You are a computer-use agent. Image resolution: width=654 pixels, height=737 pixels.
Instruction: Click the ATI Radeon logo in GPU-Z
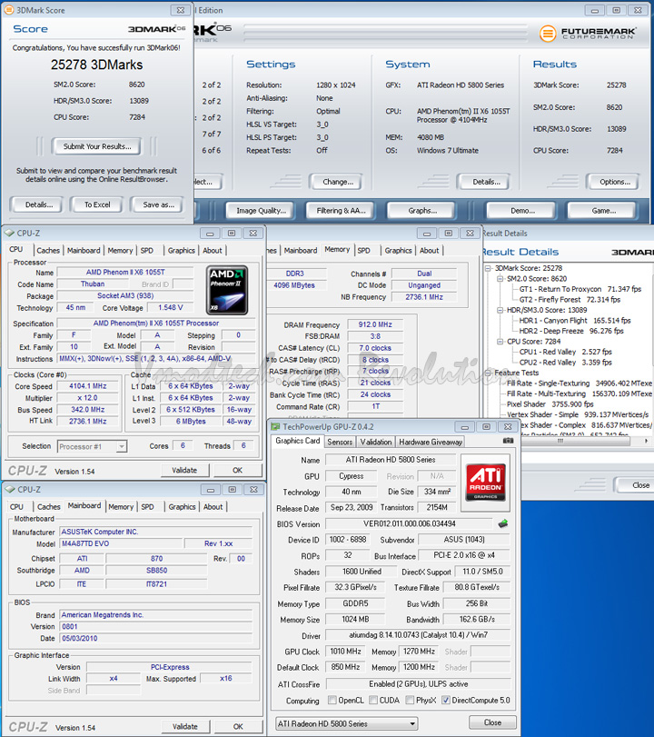485,483
